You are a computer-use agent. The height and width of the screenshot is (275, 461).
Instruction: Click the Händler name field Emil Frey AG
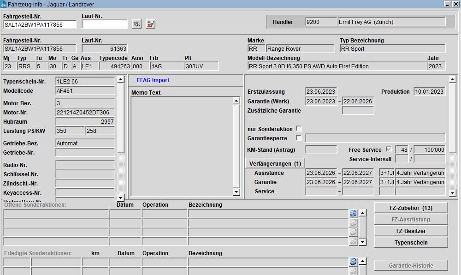[x=391, y=22]
